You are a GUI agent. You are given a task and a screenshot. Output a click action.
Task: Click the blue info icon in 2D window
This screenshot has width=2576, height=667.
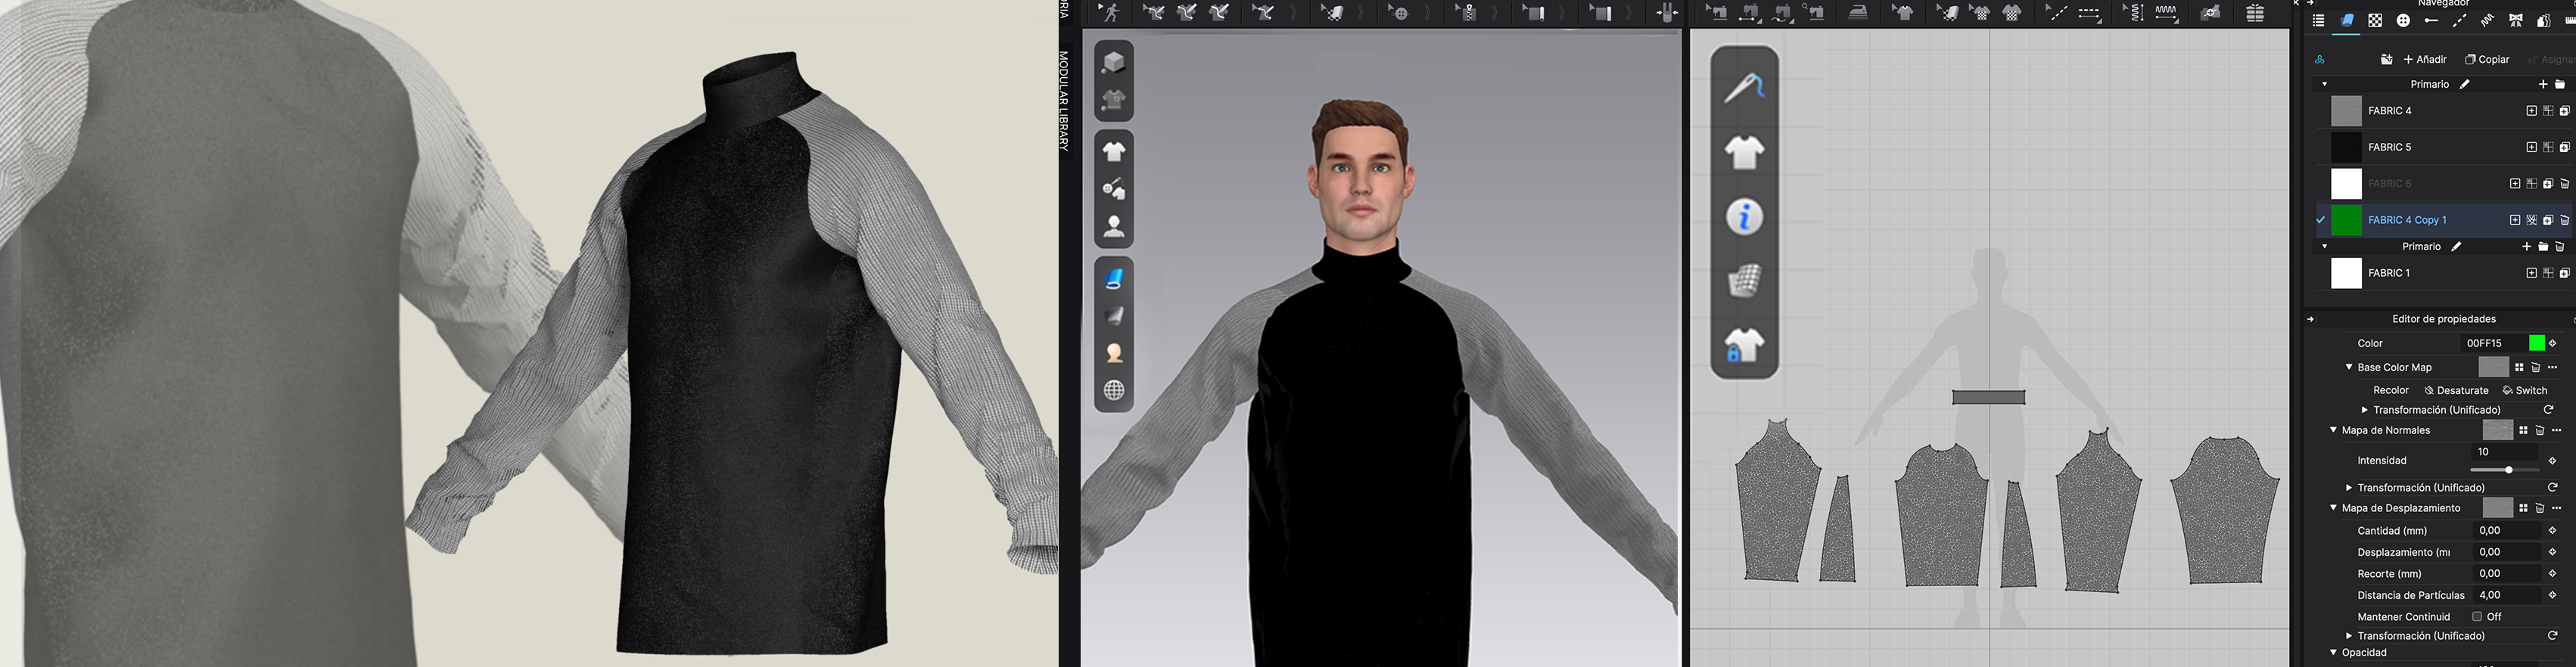1744,217
